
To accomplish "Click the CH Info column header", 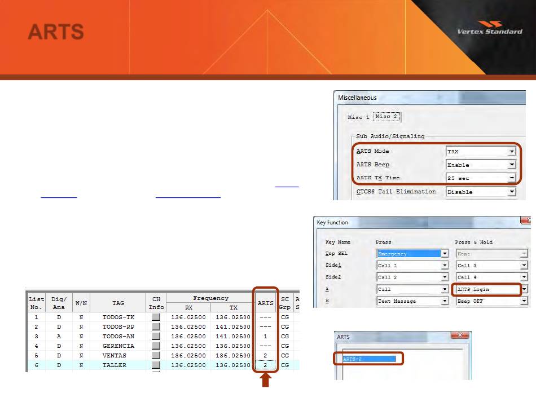I will click(156, 303).
